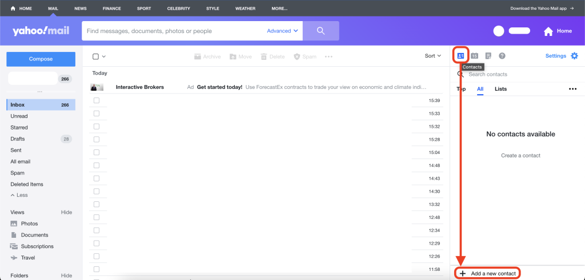
Task: Open the Settings gear icon
Action: click(x=574, y=56)
